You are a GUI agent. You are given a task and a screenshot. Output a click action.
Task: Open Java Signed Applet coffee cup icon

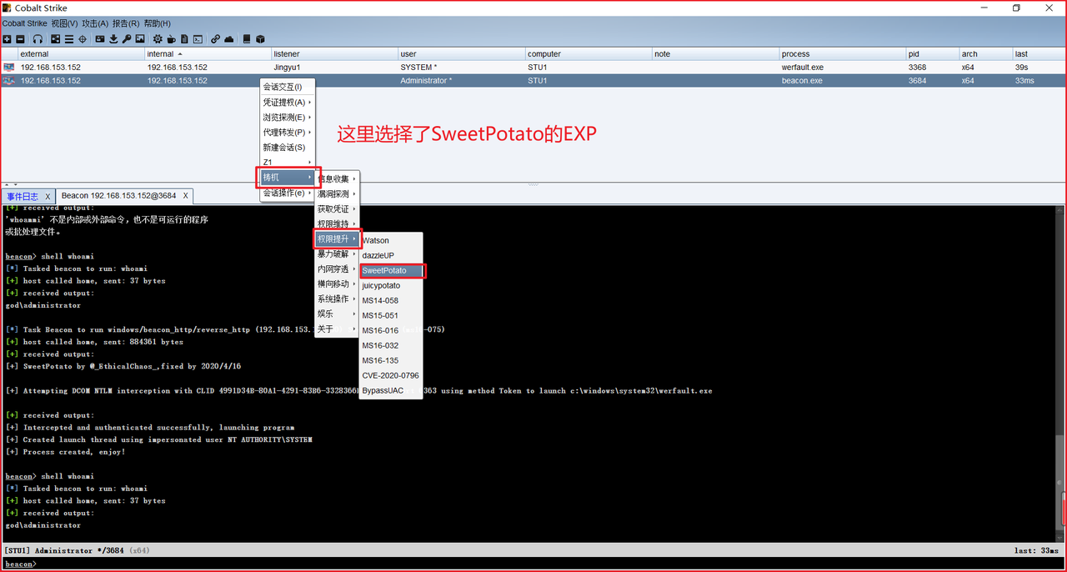tap(171, 39)
